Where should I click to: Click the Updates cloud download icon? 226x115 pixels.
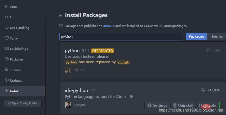(x=7, y=80)
